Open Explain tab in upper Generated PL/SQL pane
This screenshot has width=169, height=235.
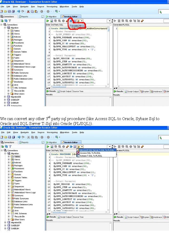[145, 92]
